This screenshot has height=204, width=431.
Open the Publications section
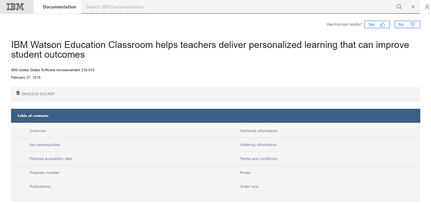pyautogui.click(x=40, y=186)
